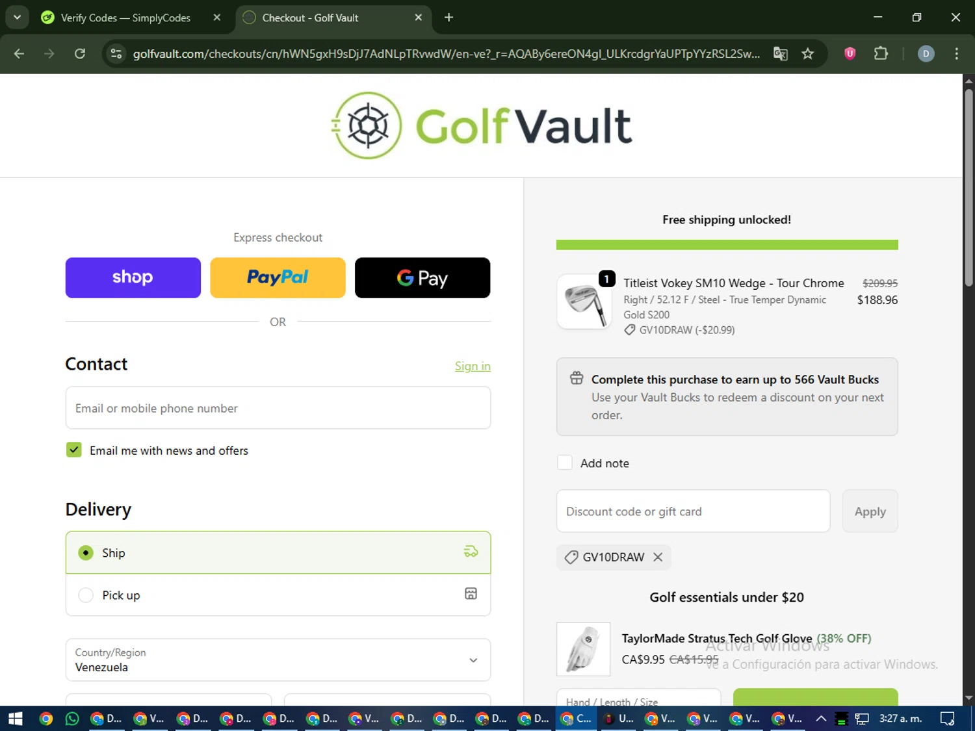
Task: Focus the Discount code or gift card field
Action: (x=694, y=511)
